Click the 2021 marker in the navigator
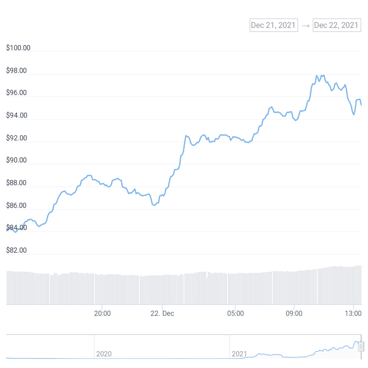 (239, 354)
